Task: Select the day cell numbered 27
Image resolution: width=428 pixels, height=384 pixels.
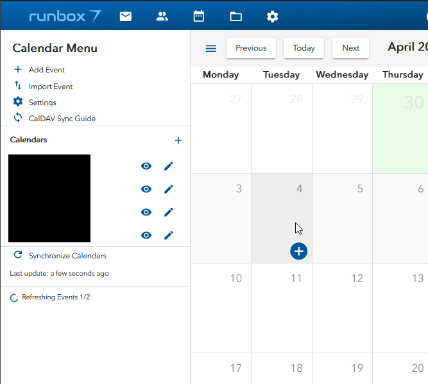Action: 221,128
